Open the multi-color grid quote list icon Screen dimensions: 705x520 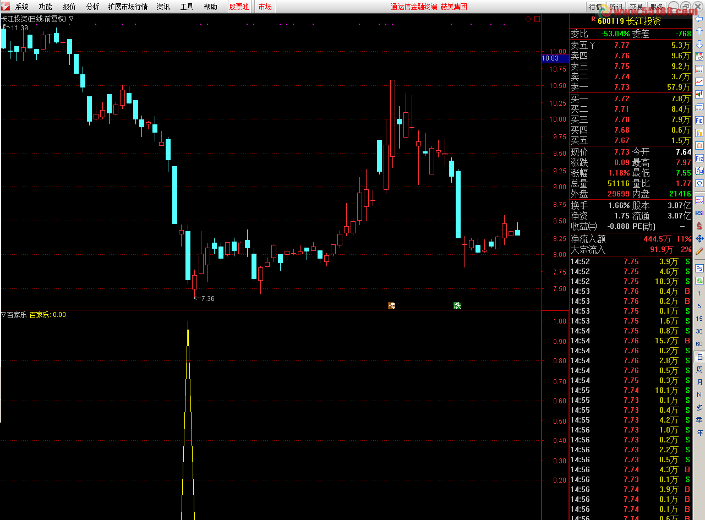pyautogui.click(x=699, y=69)
